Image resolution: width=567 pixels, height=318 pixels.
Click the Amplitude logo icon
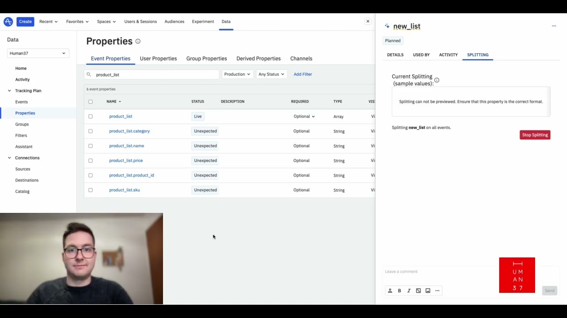[8, 21]
